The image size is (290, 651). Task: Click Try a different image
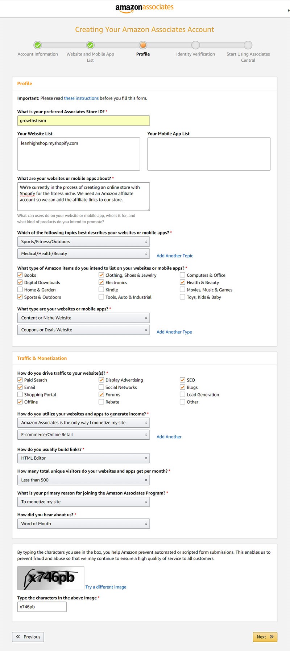click(x=105, y=587)
